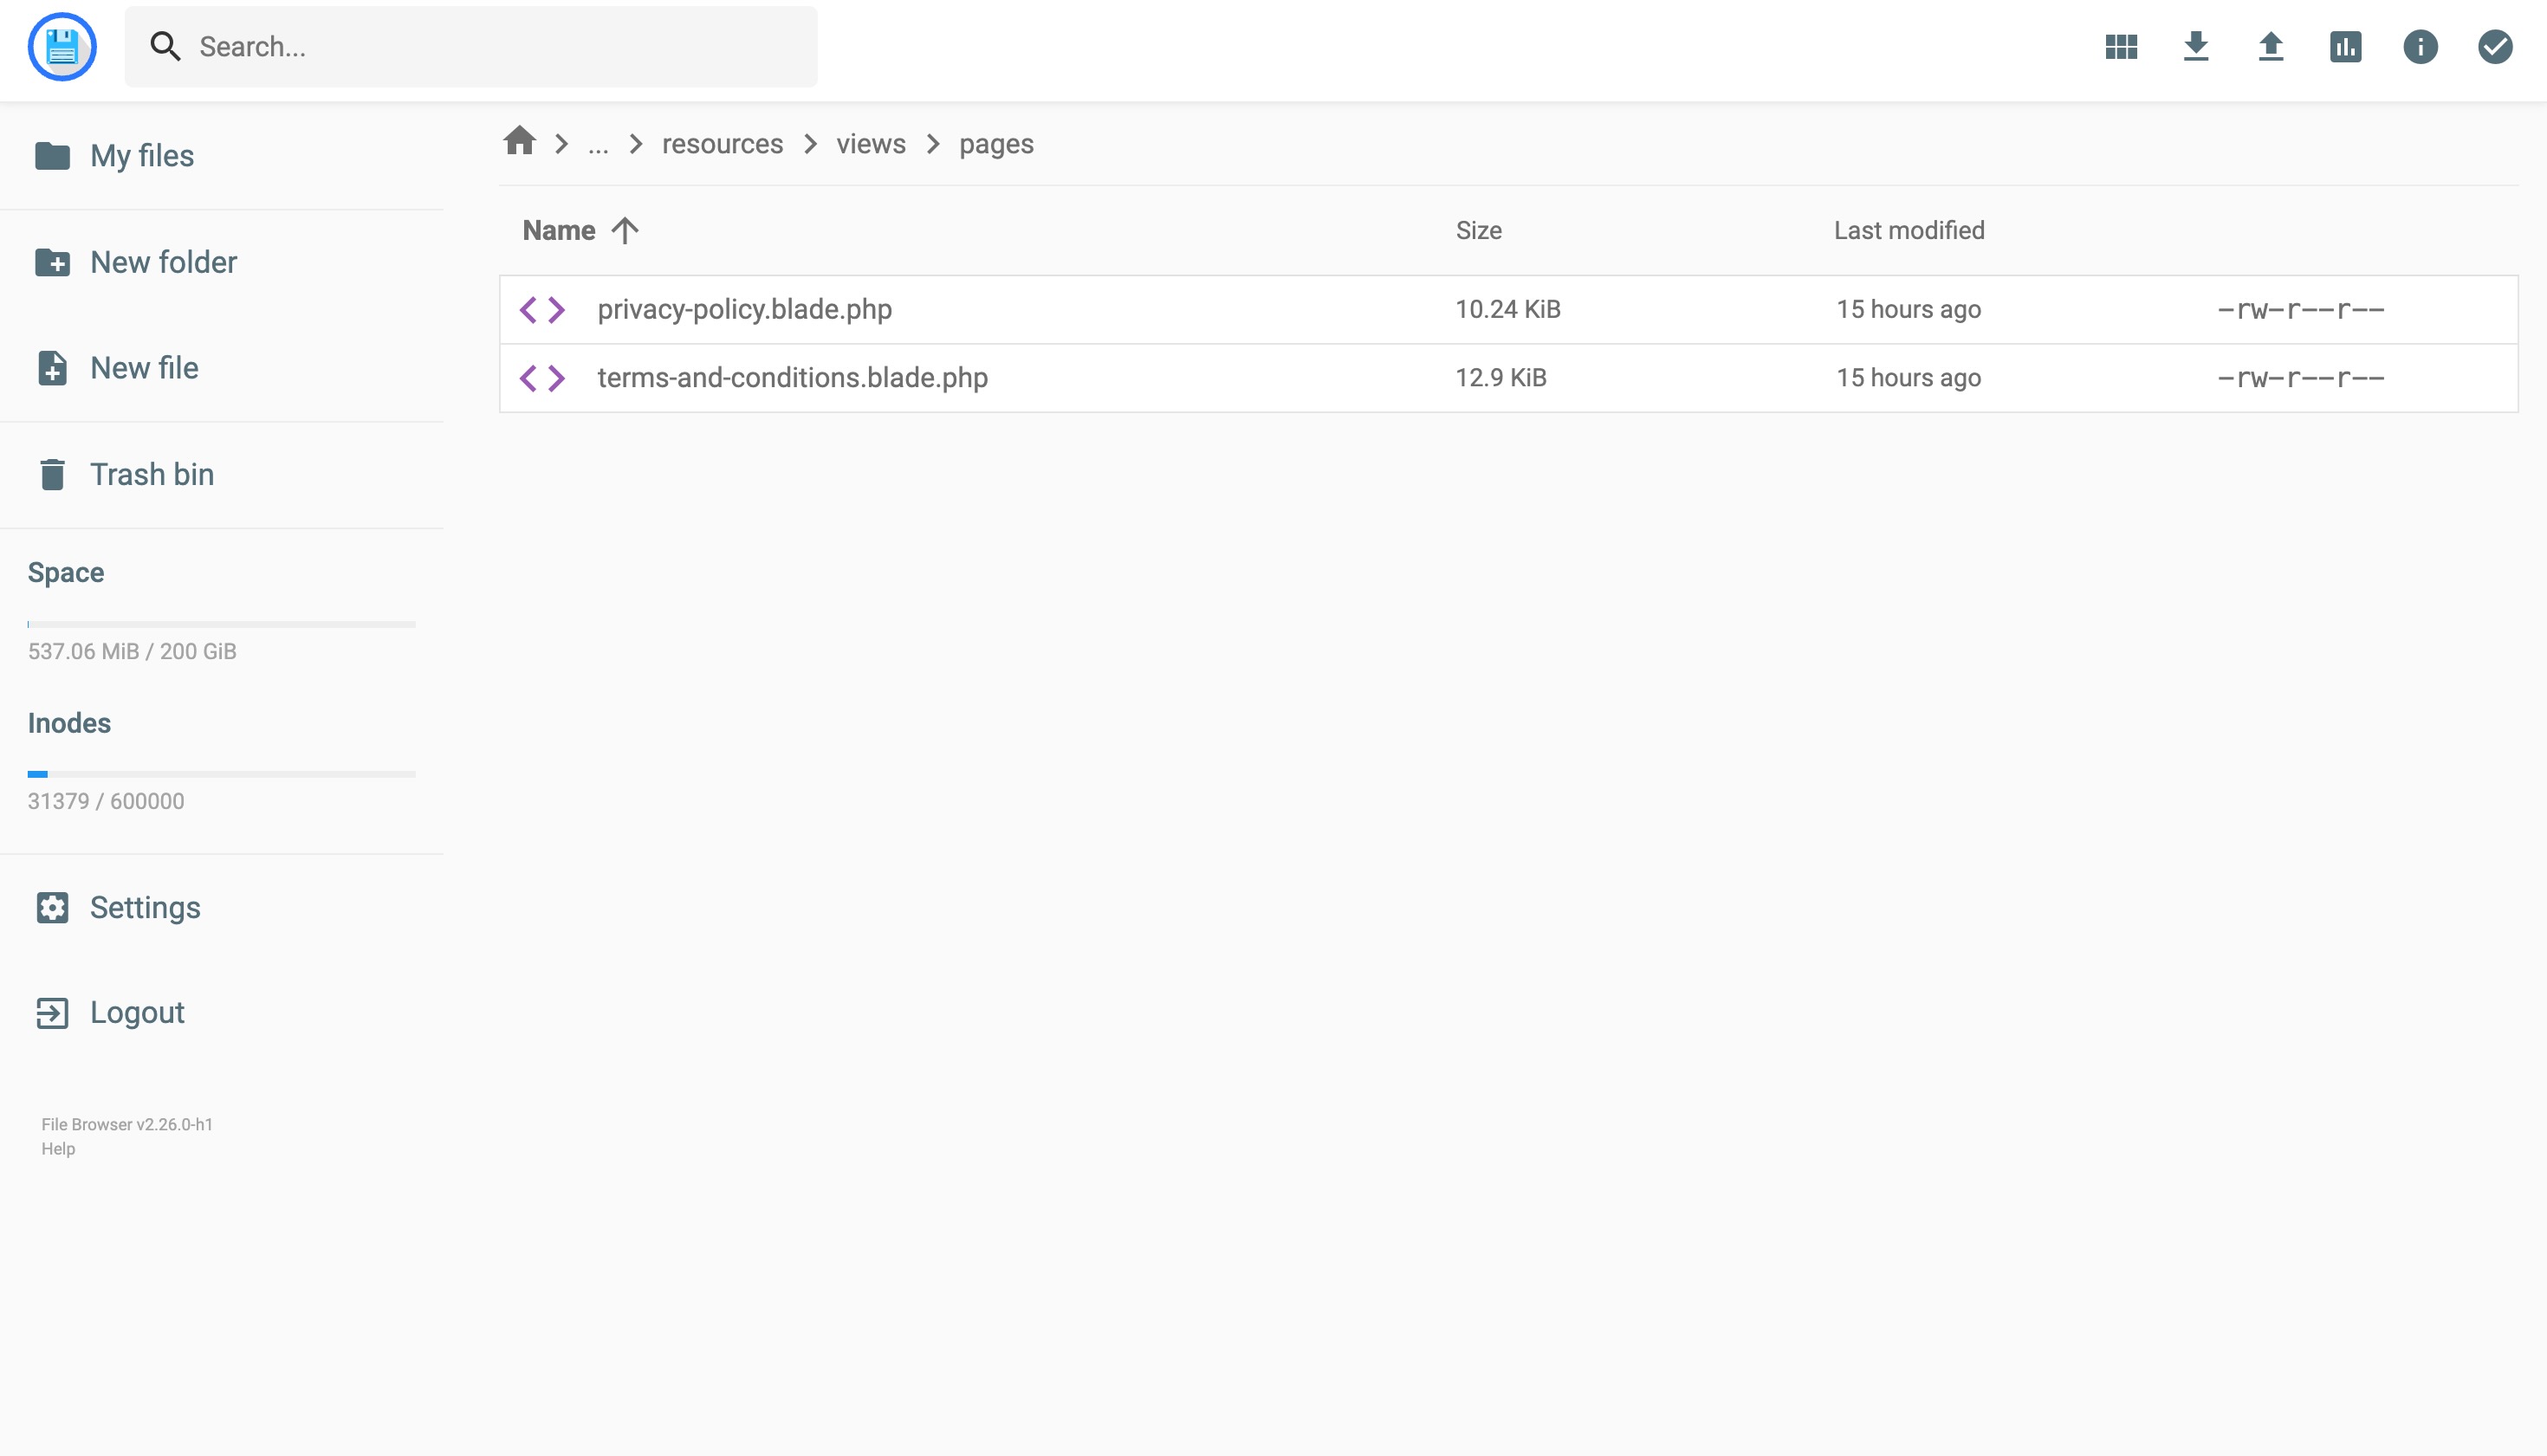Click permissions of privacy-policy.blade.php row
The height and width of the screenshot is (1456, 2547).
point(2301,310)
